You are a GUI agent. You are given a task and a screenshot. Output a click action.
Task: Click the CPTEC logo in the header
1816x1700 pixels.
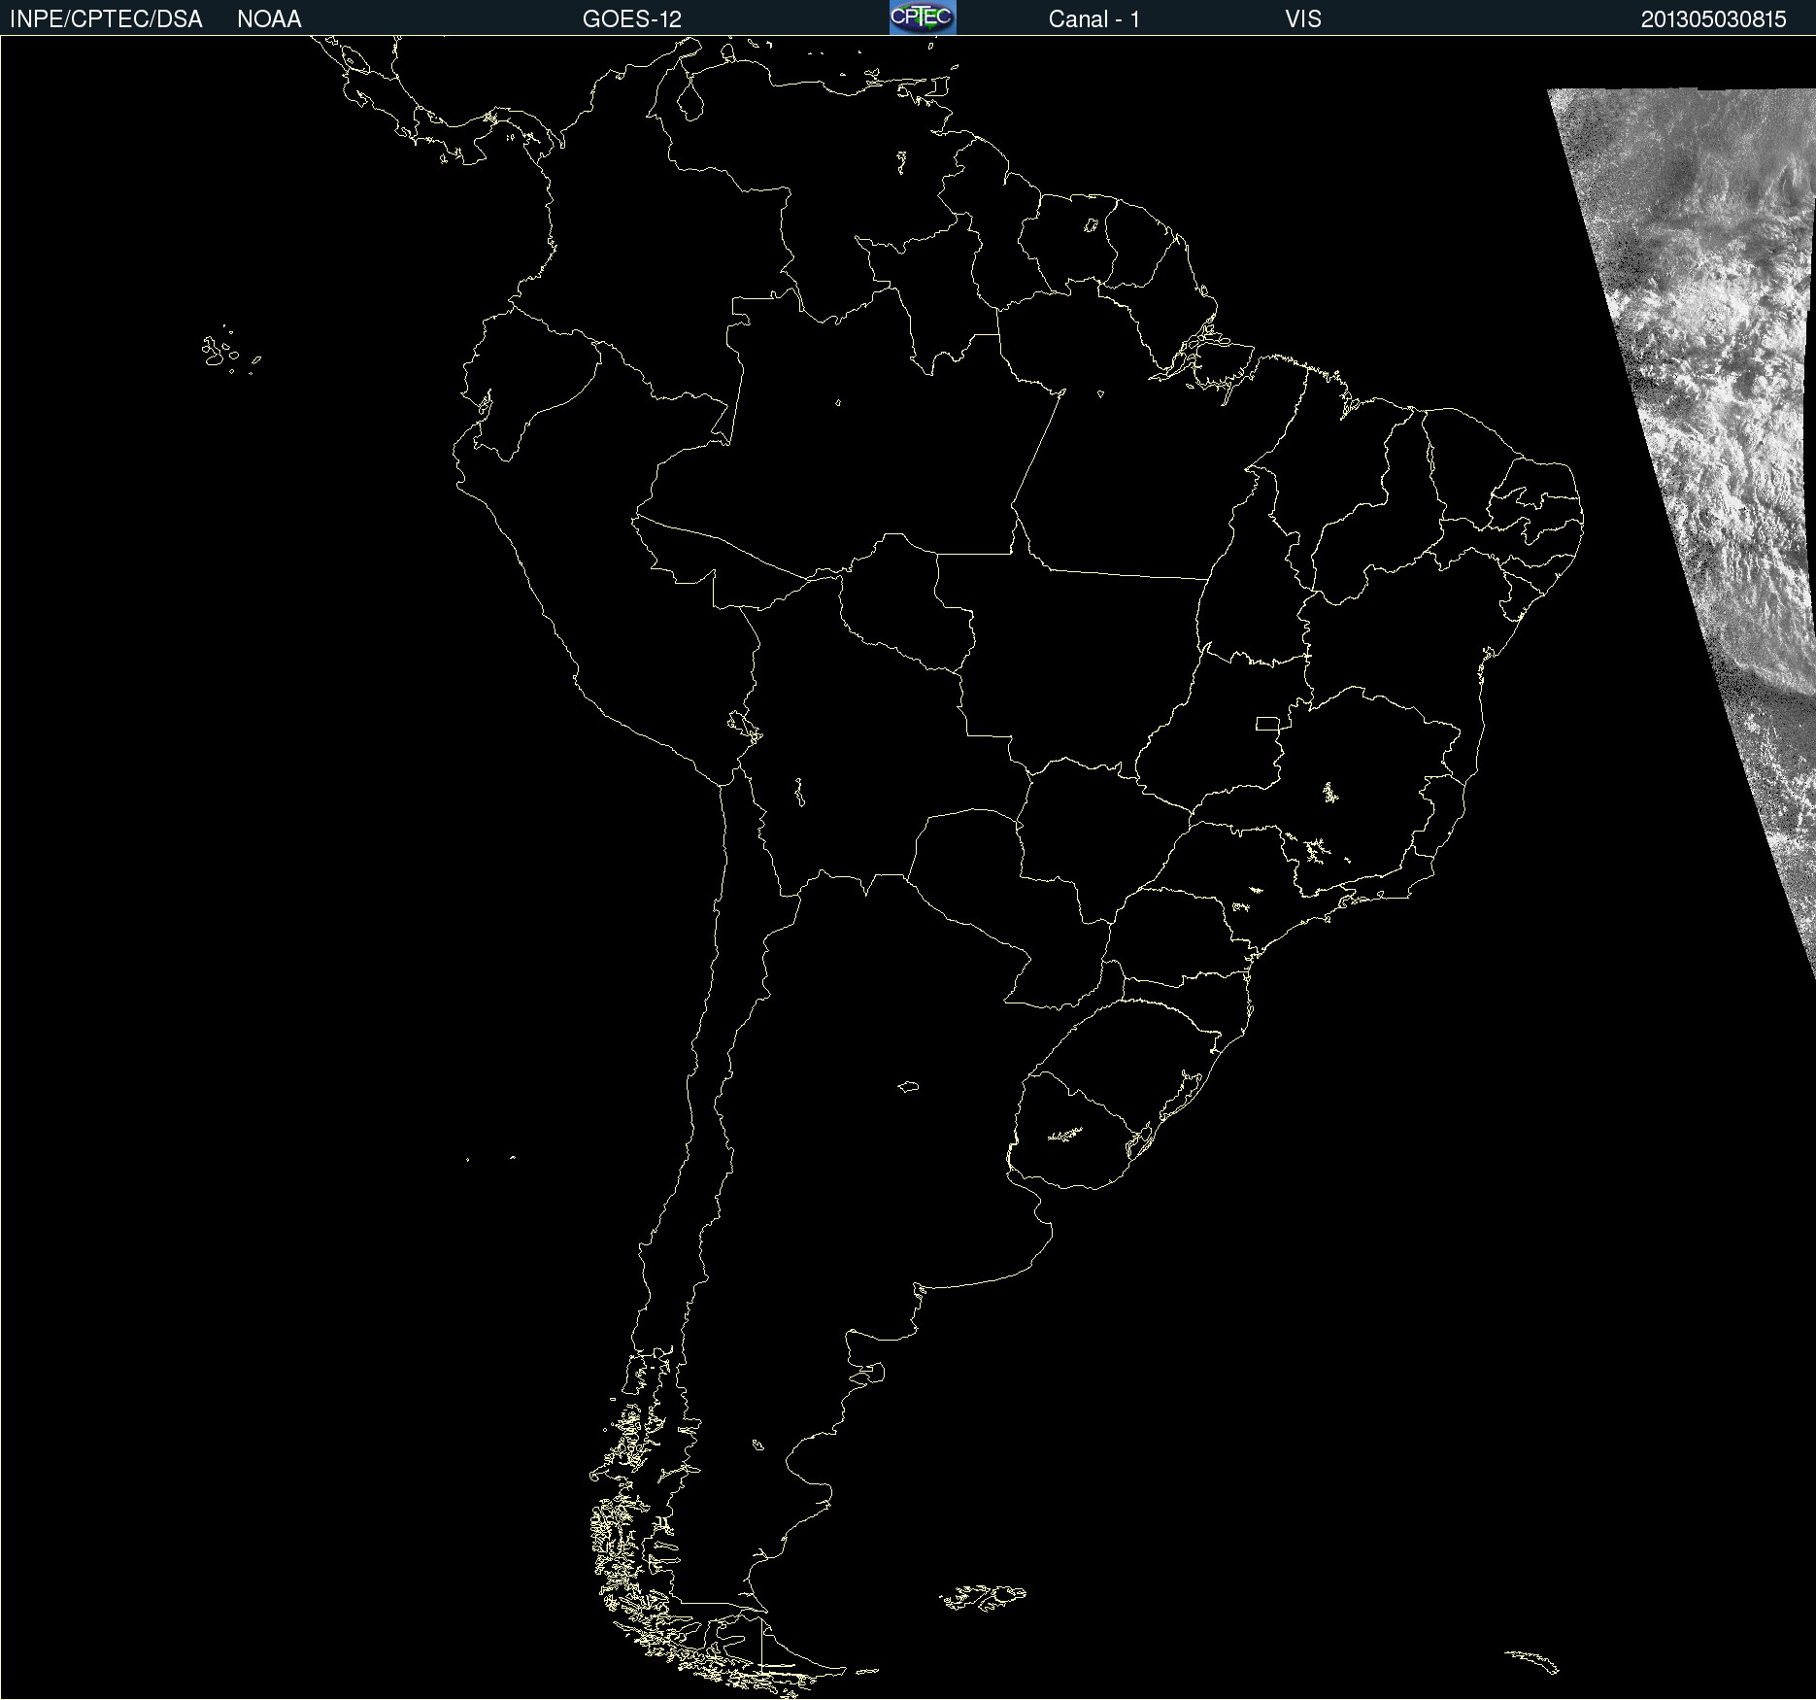pos(923,17)
